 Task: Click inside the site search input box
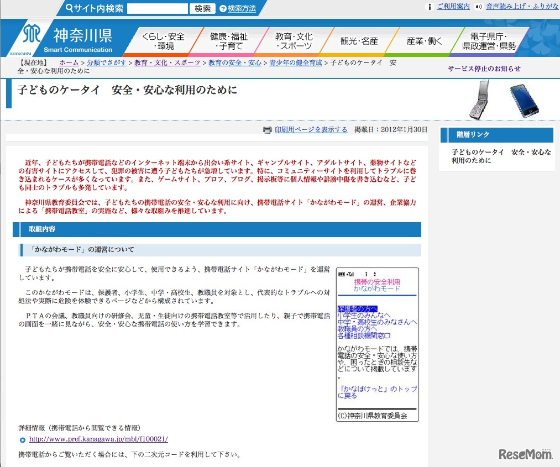[159, 8]
